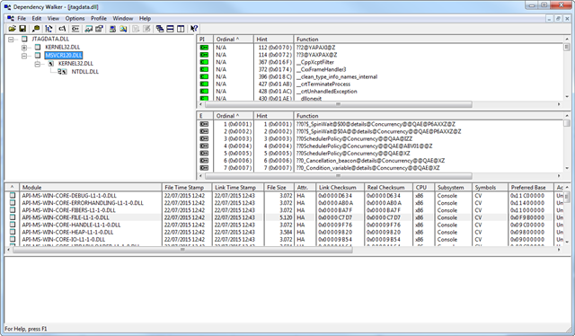575x336 pixels.
Task: Collapse the MSVCR120.DLL tree node
Action: click(x=24, y=56)
